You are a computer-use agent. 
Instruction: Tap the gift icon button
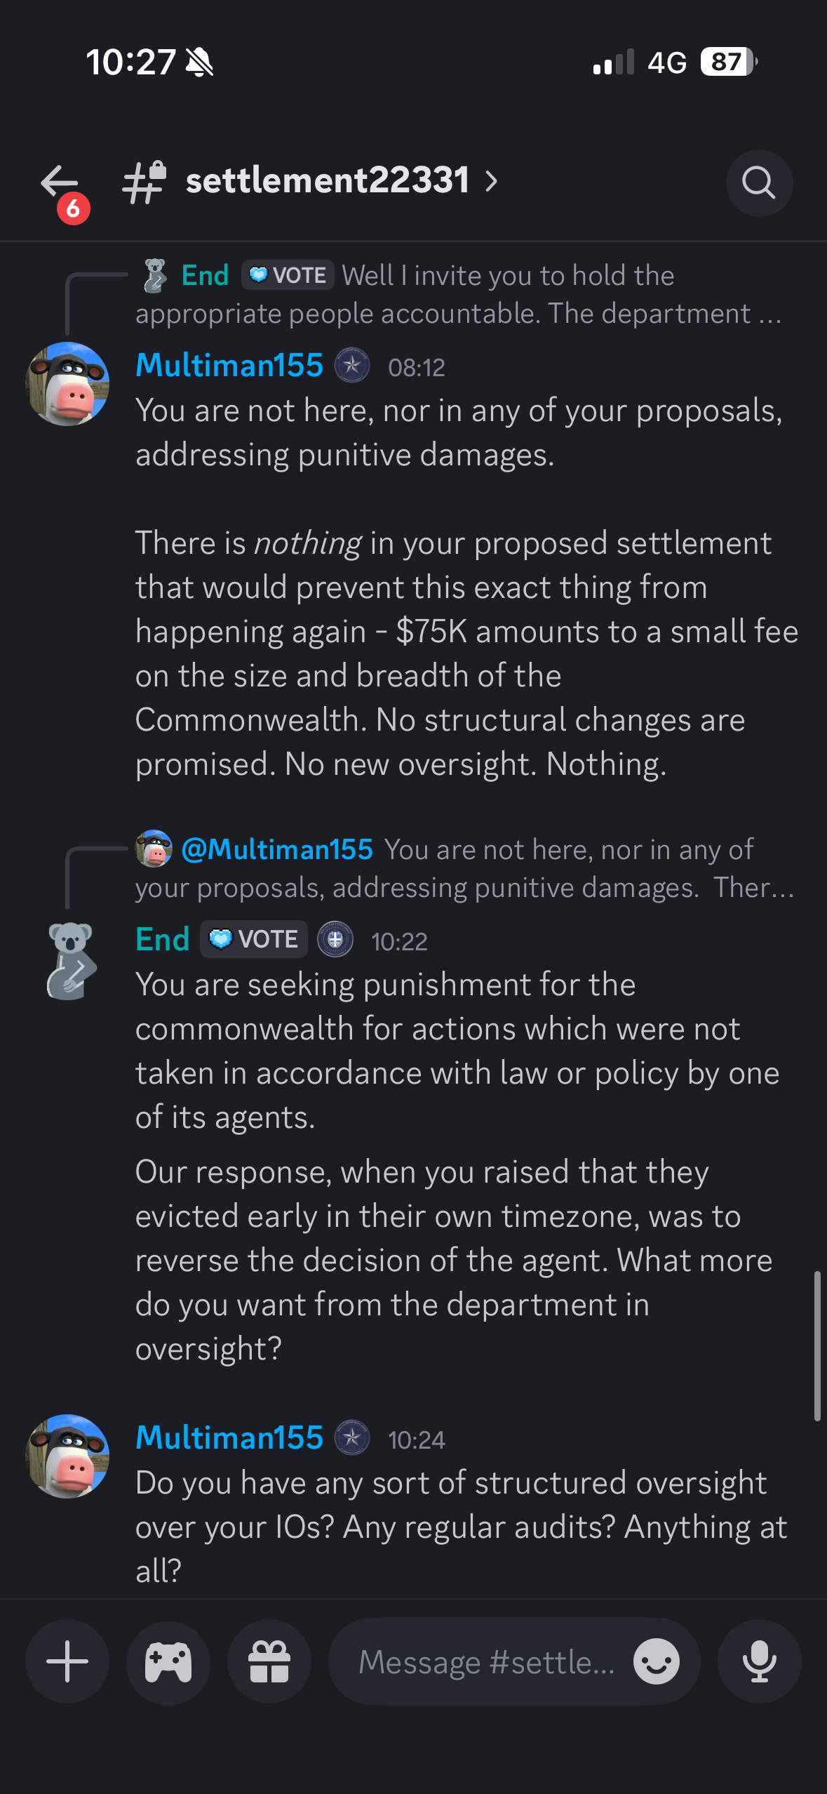269,1661
